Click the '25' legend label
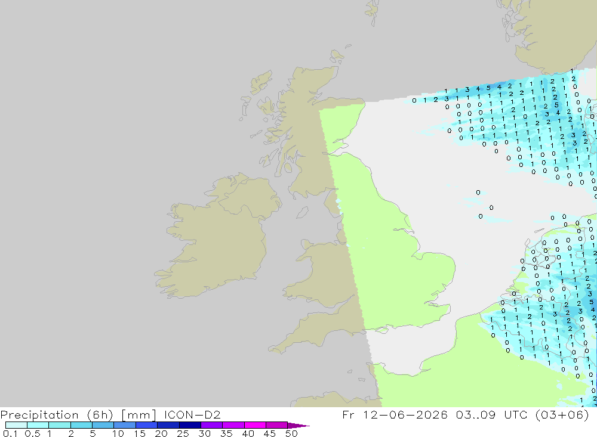Viewport: 597px width, 437px height. coord(183,433)
